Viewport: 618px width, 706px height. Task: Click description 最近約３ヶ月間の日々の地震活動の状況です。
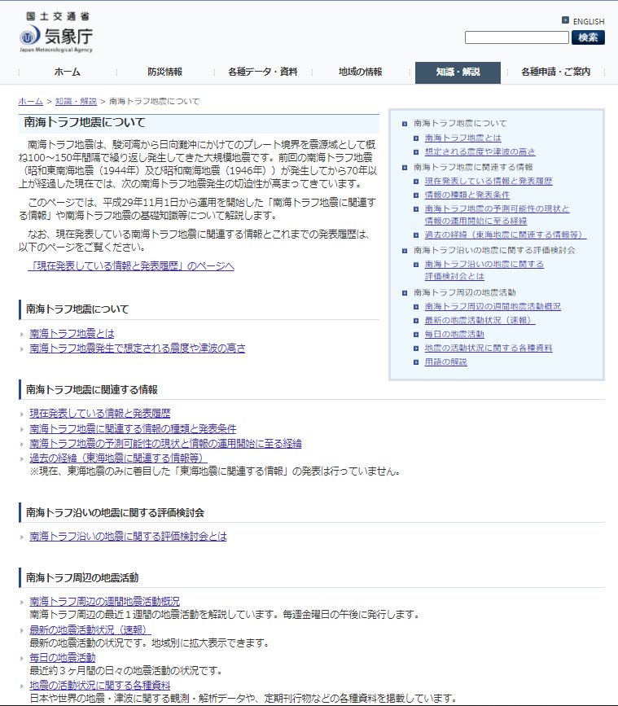pyautogui.click(x=127, y=671)
